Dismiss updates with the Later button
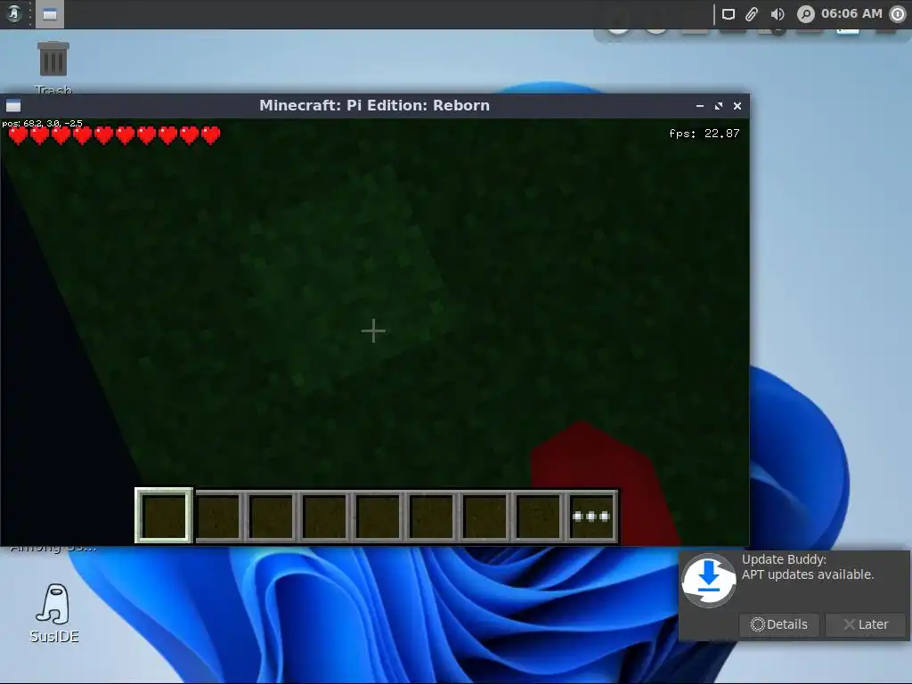The image size is (912, 684). click(866, 624)
